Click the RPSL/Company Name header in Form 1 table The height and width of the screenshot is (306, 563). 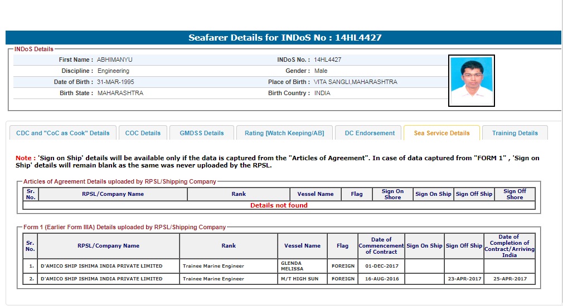point(108,245)
